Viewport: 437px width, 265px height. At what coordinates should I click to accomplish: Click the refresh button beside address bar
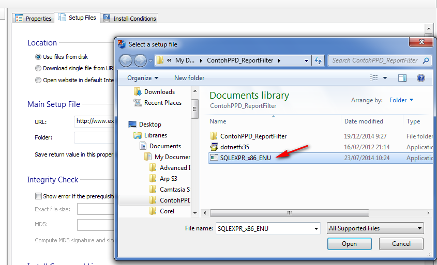318,60
